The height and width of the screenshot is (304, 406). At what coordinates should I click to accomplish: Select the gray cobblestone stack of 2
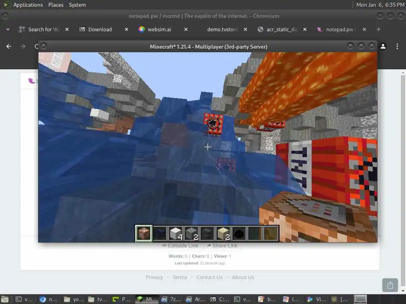pos(192,234)
